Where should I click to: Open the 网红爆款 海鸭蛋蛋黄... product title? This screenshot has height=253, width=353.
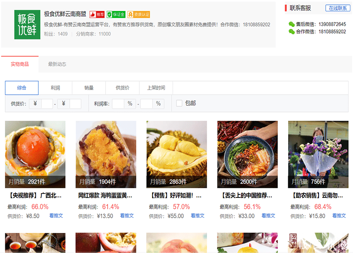point(105,195)
